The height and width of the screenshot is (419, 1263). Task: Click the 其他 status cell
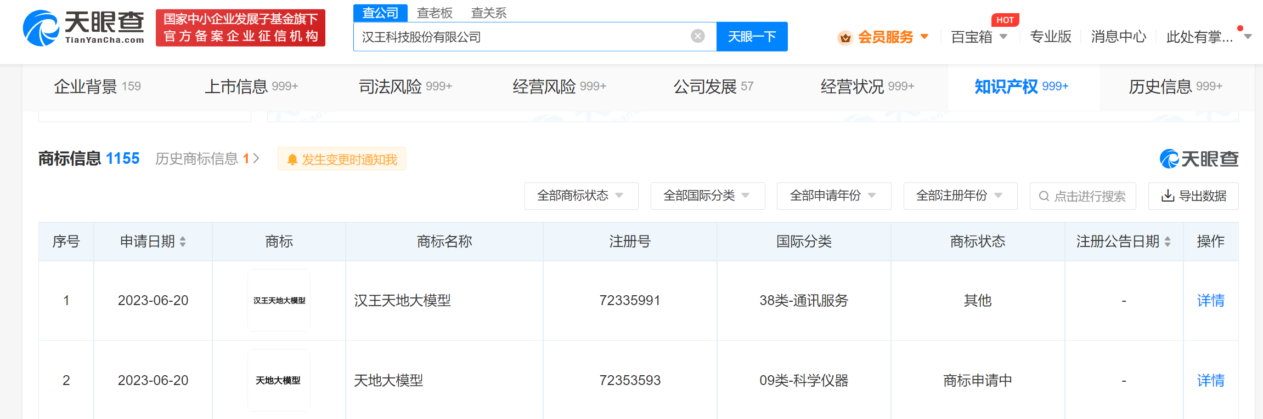click(x=978, y=300)
